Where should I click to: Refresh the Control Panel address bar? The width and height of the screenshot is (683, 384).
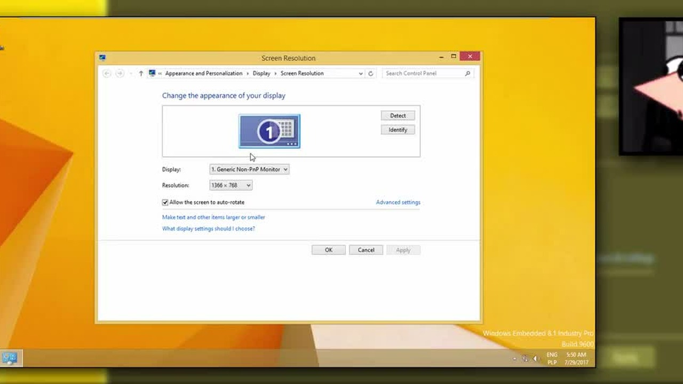(x=371, y=74)
